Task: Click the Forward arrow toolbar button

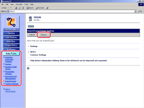Action: point(11,8)
